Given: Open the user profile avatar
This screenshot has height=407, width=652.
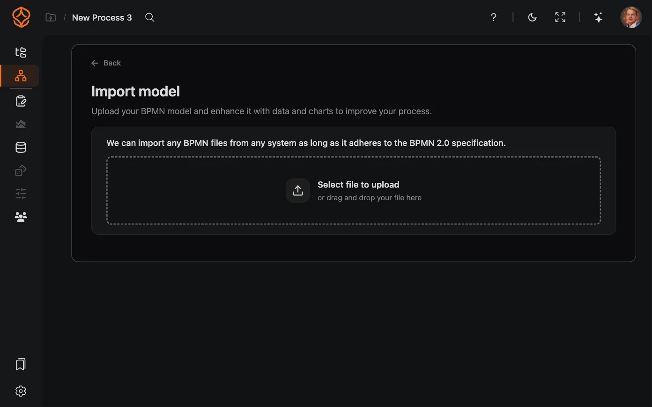Looking at the screenshot, I should (x=631, y=17).
